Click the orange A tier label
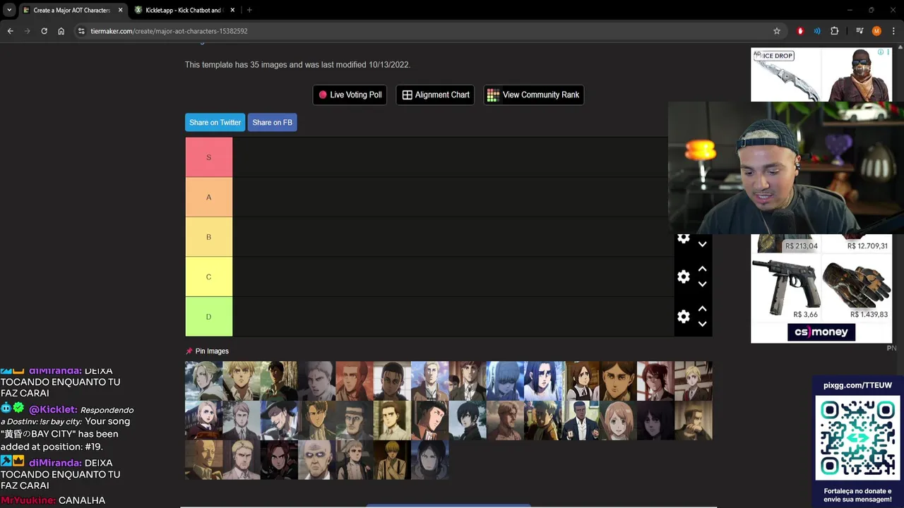 tap(208, 197)
